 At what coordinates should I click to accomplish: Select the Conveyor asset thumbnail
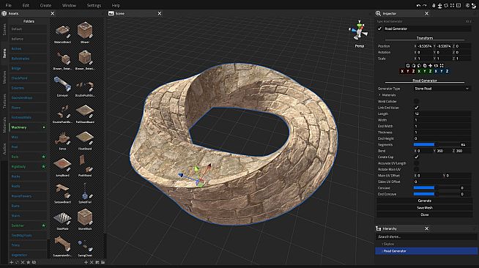pos(62,84)
